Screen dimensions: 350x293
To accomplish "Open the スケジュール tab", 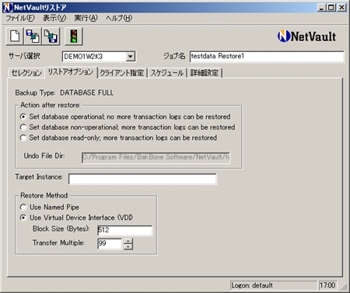I will pyautogui.click(x=167, y=73).
